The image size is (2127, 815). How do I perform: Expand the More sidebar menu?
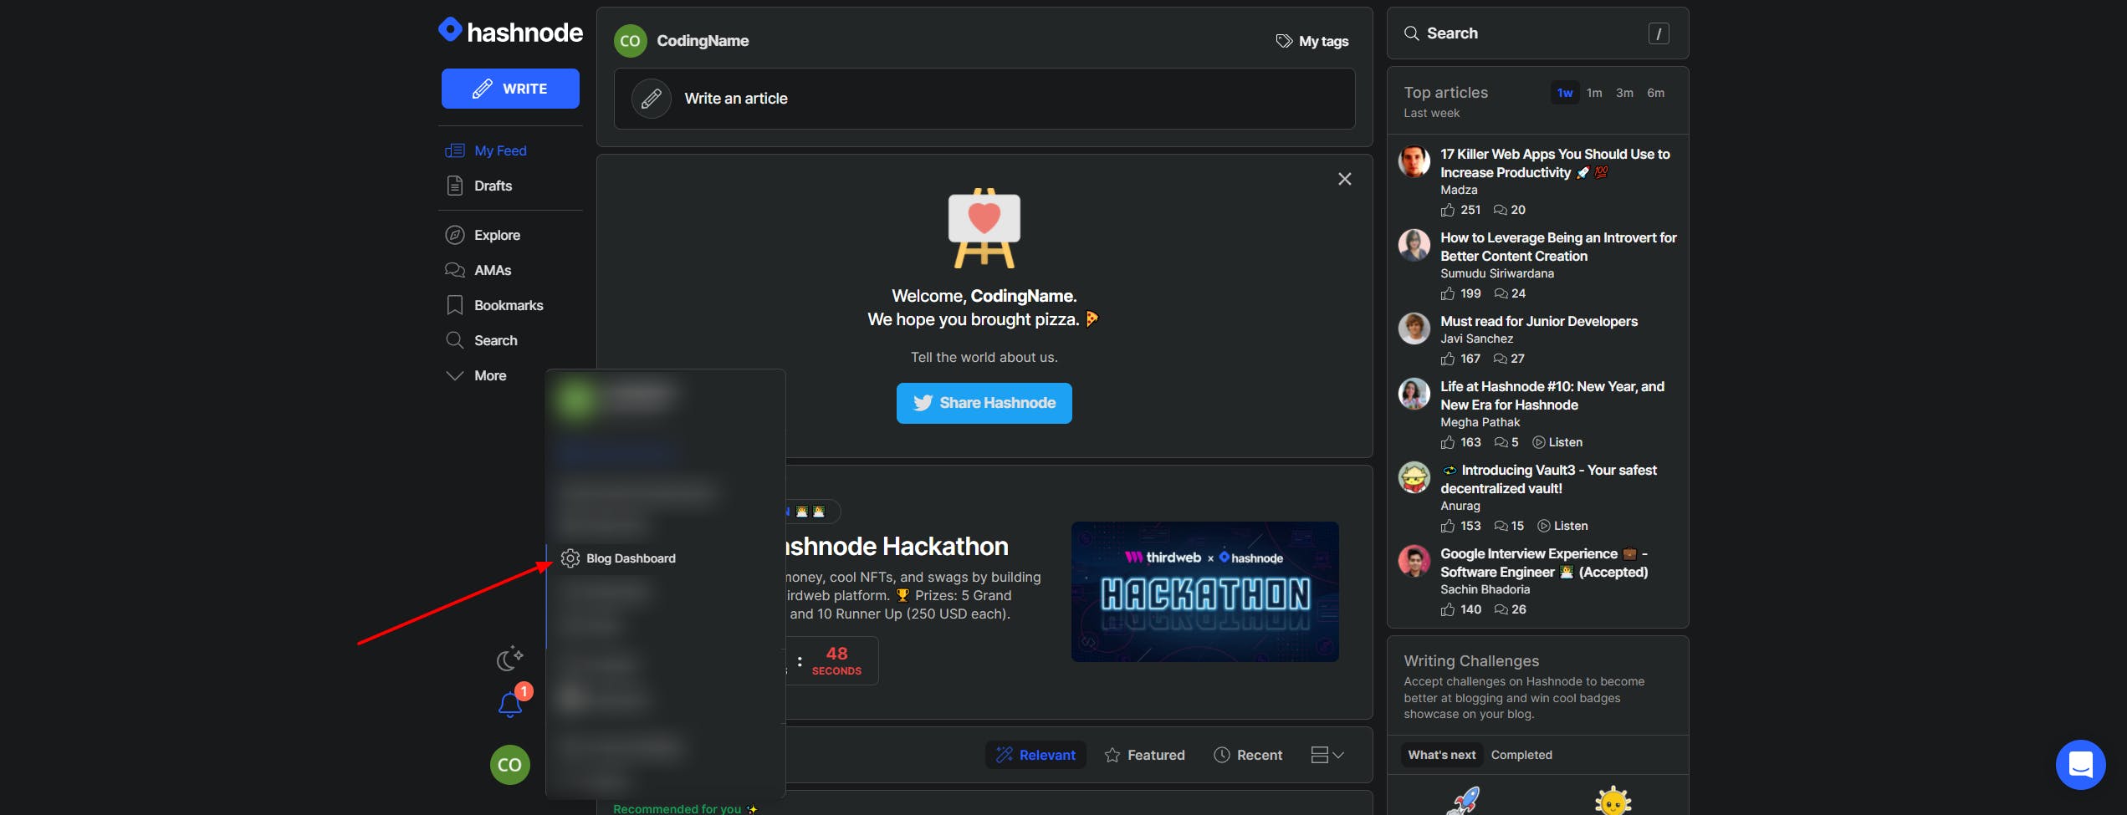tap(476, 375)
